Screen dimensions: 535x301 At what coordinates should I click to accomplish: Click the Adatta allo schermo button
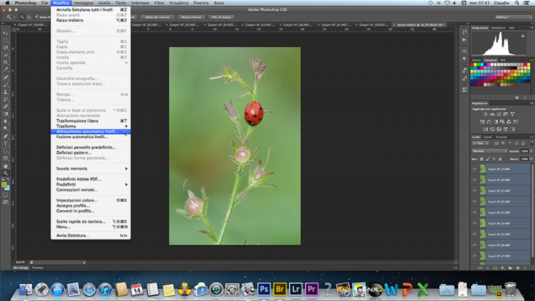(157, 17)
